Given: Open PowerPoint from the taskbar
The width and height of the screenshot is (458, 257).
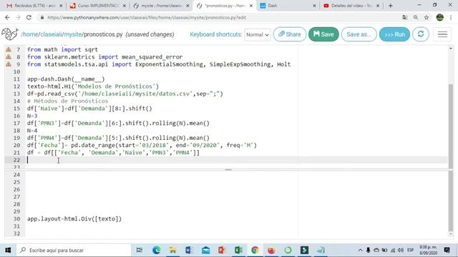Looking at the screenshot, I should coord(222,250).
